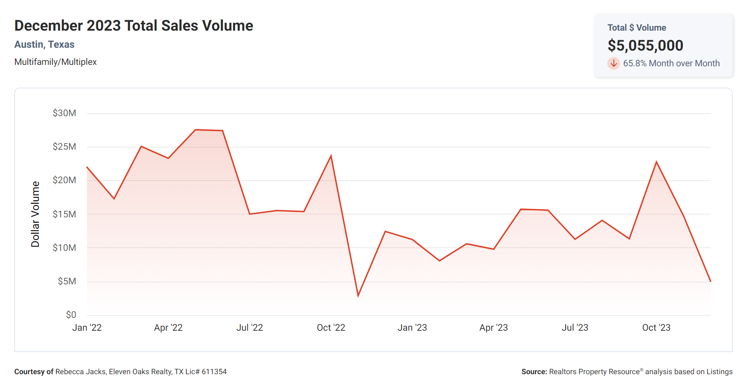The width and height of the screenshot is (747, 392).
Task: Click the Oct '23 peak data point
Action: pyautogui.click(x=656, y=162)
